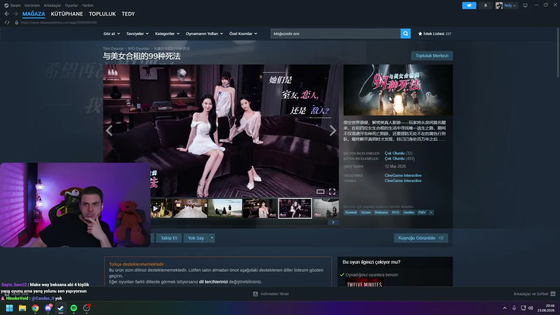
Task: Open the dil tercihlerinizi link
Action: (213, 282)
